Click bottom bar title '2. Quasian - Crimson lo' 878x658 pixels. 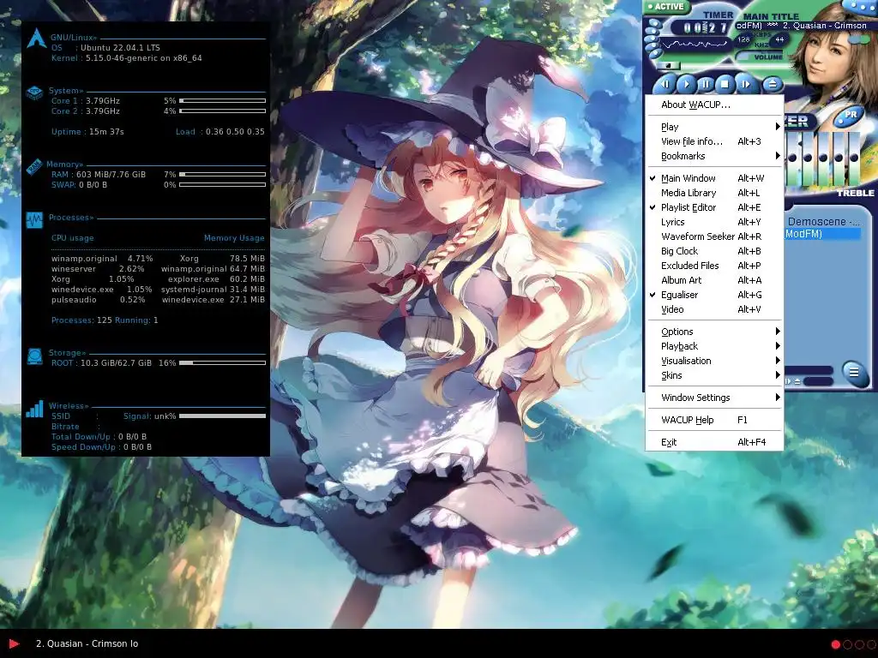(x=87, y=643)
